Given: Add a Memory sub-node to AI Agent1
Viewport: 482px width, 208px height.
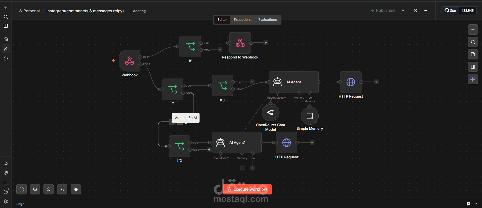Looking at the screenshot, I should (242, 168).
